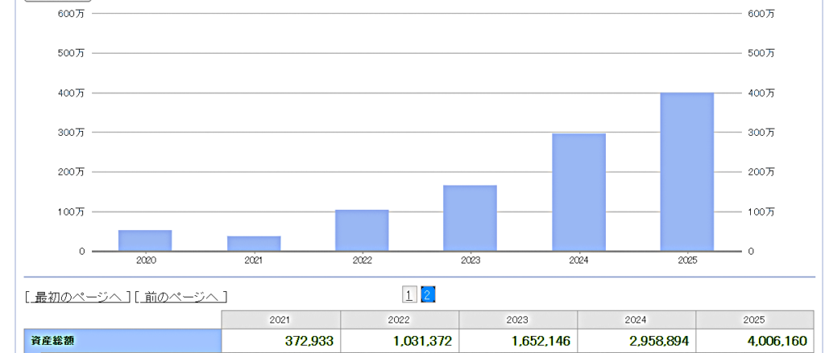The image size is (825, 353).
Task: Open page 1 of the table
Action: click(409, 295)
